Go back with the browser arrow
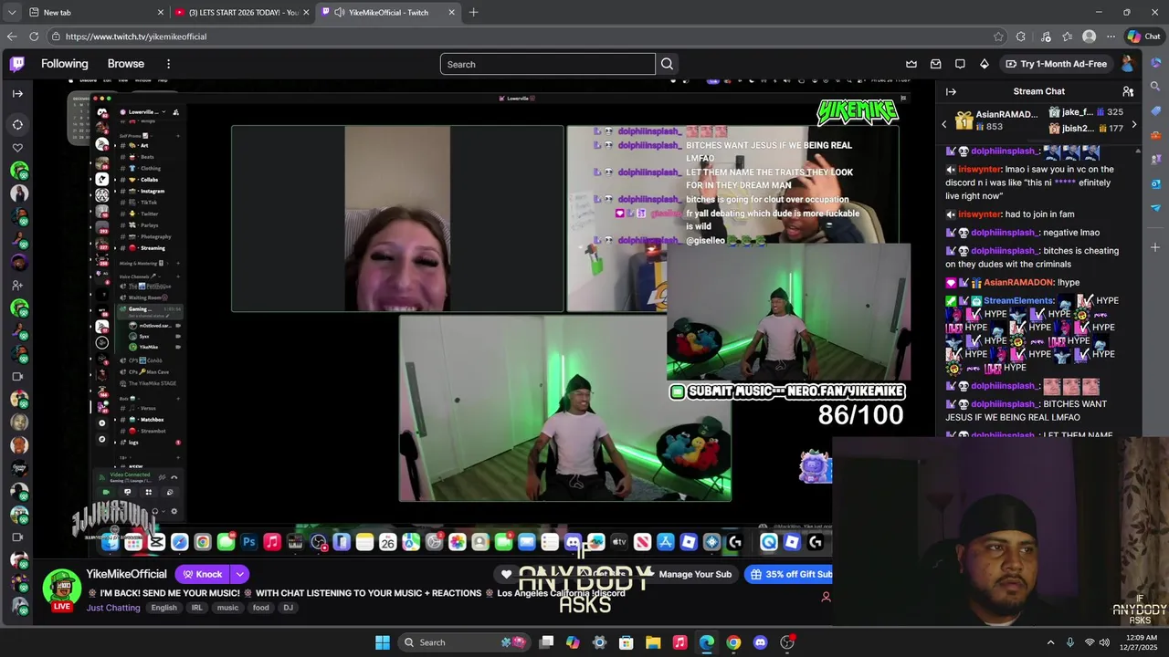 point(11,36)
